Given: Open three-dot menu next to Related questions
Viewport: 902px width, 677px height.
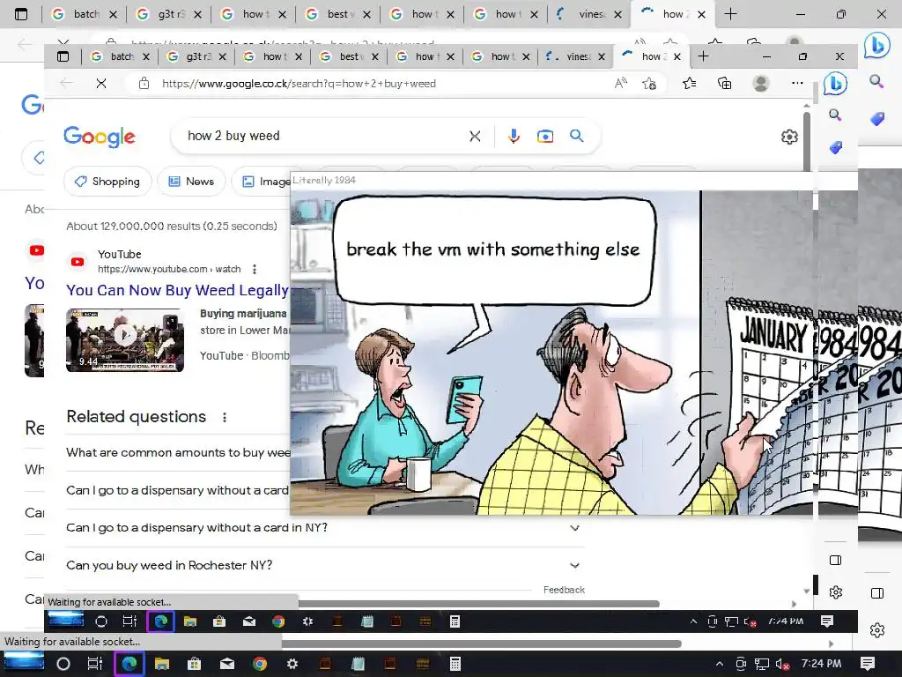Looking at the screenshot, I should [225, 417].
